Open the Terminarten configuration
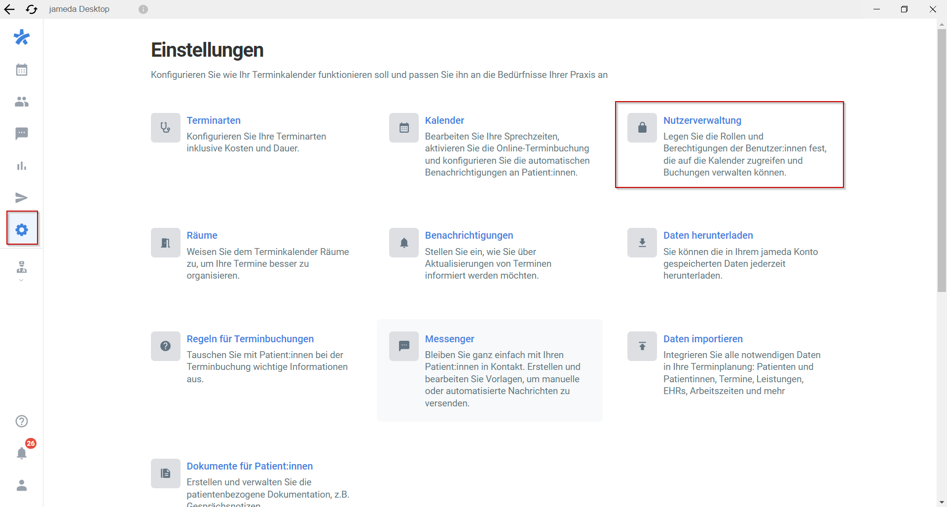The width and height of the screenshot is (947, 507). pos(214,120)
